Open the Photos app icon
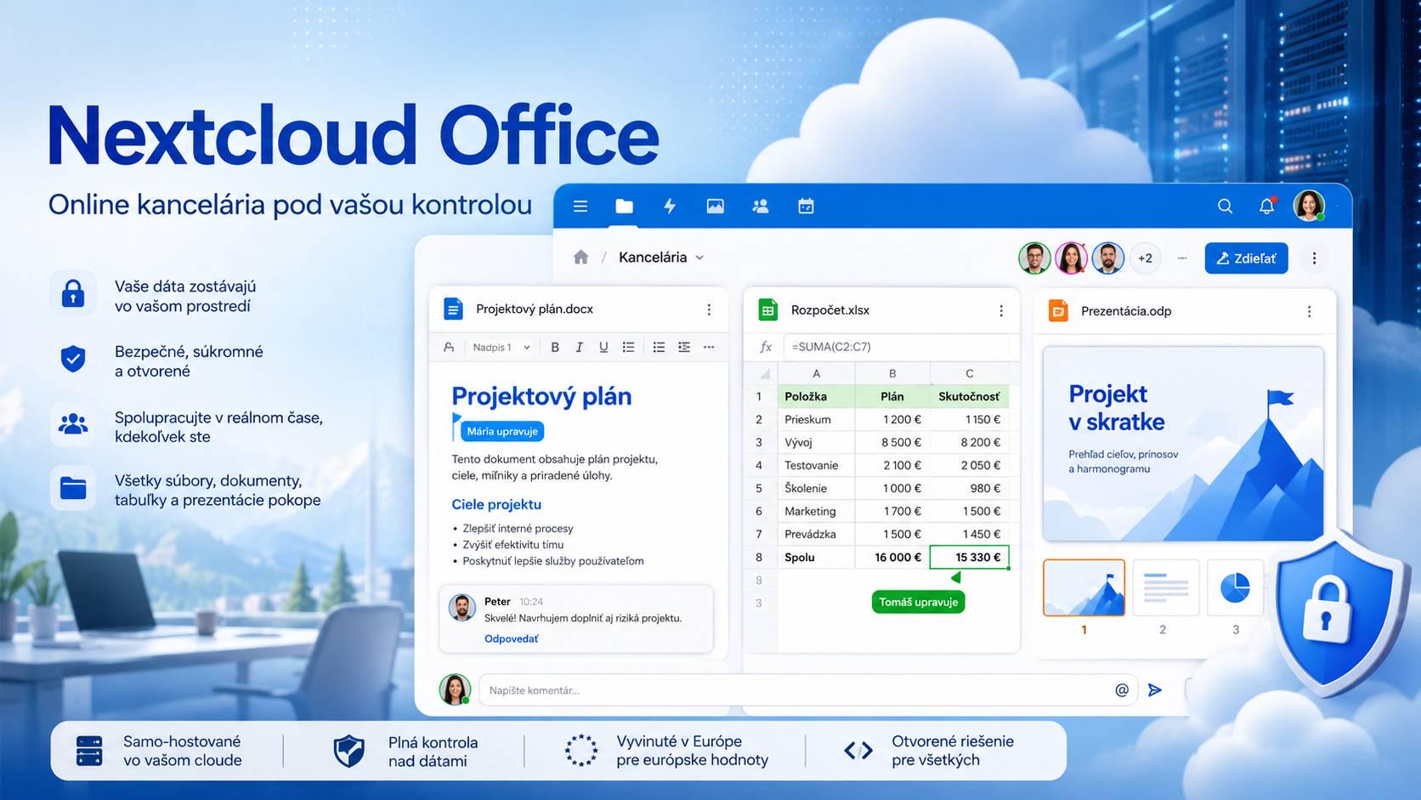 click(716, 207)
